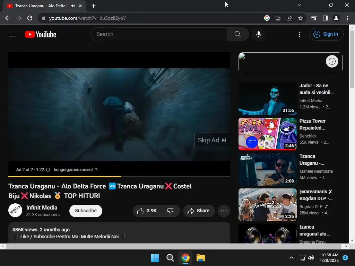
Task: Mute tab via speaker icon
Action: [73, 6]
